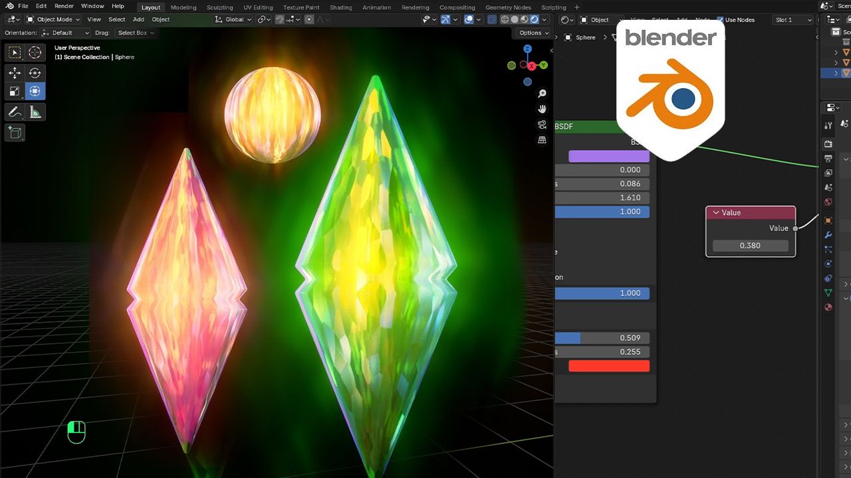
Task: Select the Cursor tool
Action: (x=35, y=52)
